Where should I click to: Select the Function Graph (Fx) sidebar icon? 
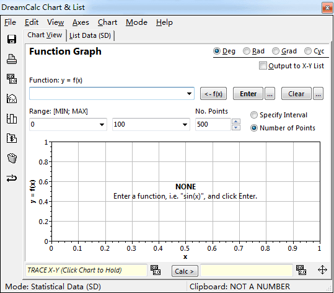(x=12, y=99)
